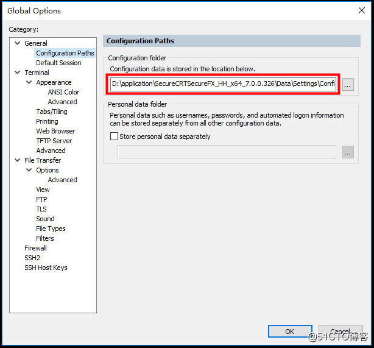
Task: Open Advanced under Appearance
Action: pos(62,102)
